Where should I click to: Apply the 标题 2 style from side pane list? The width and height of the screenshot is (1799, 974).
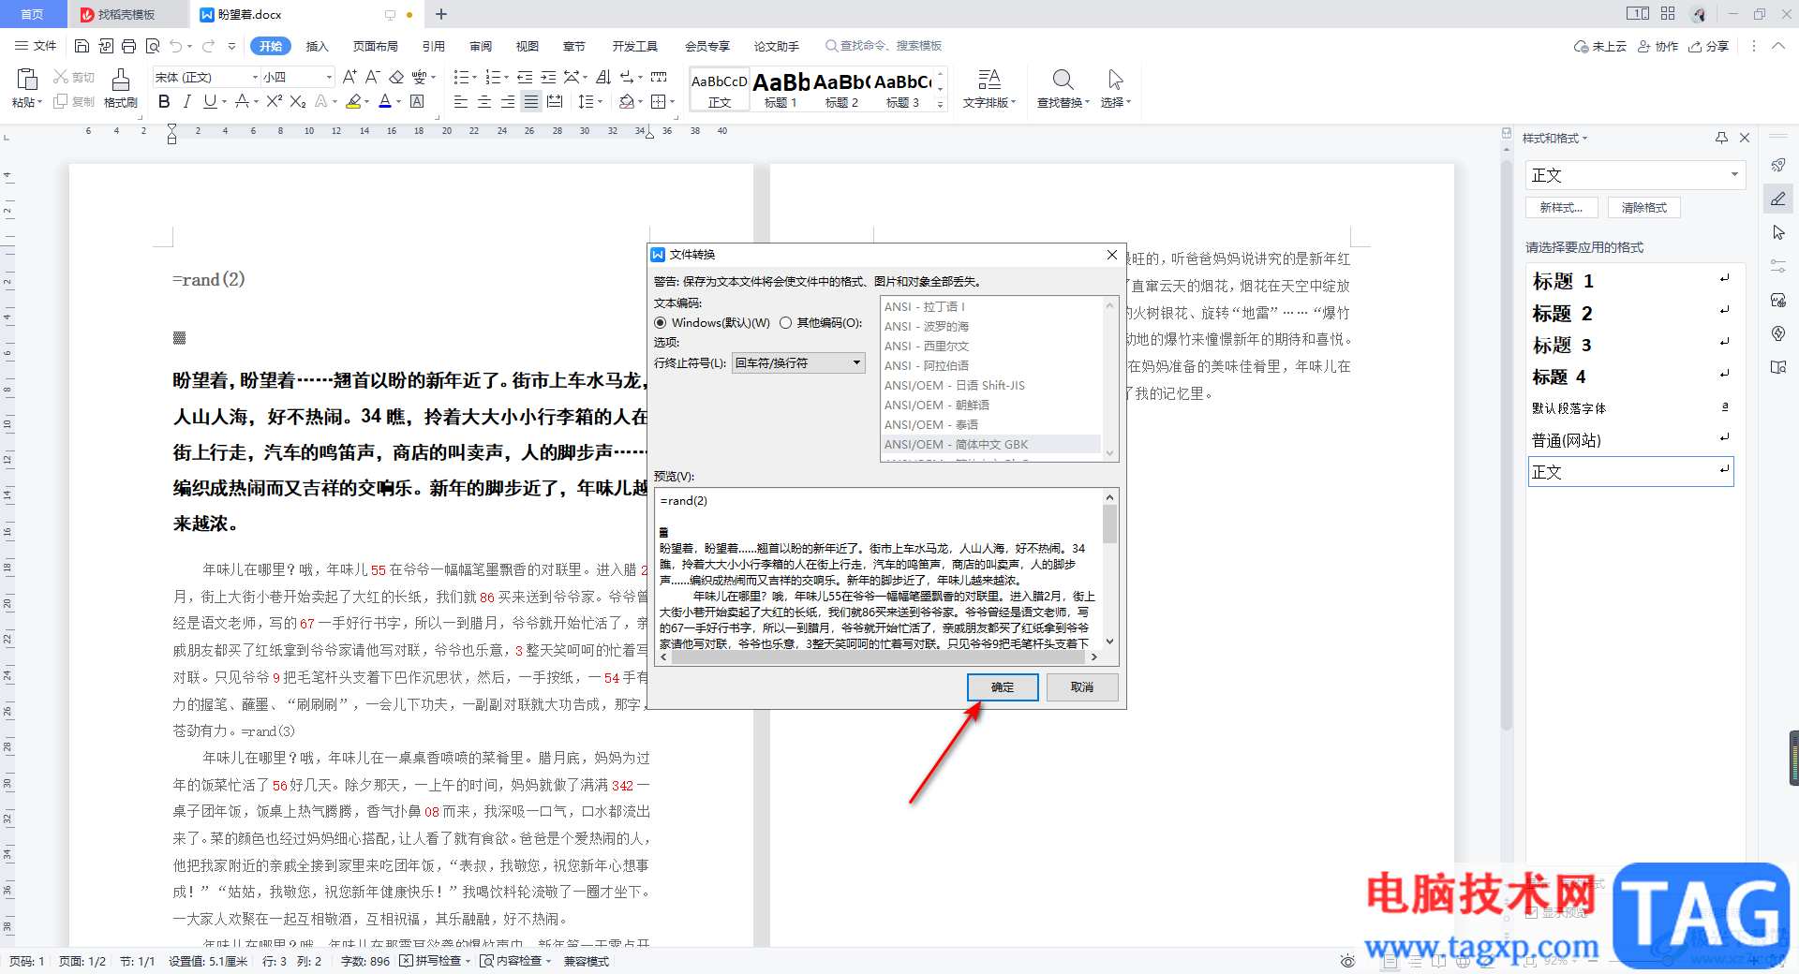1630,314
